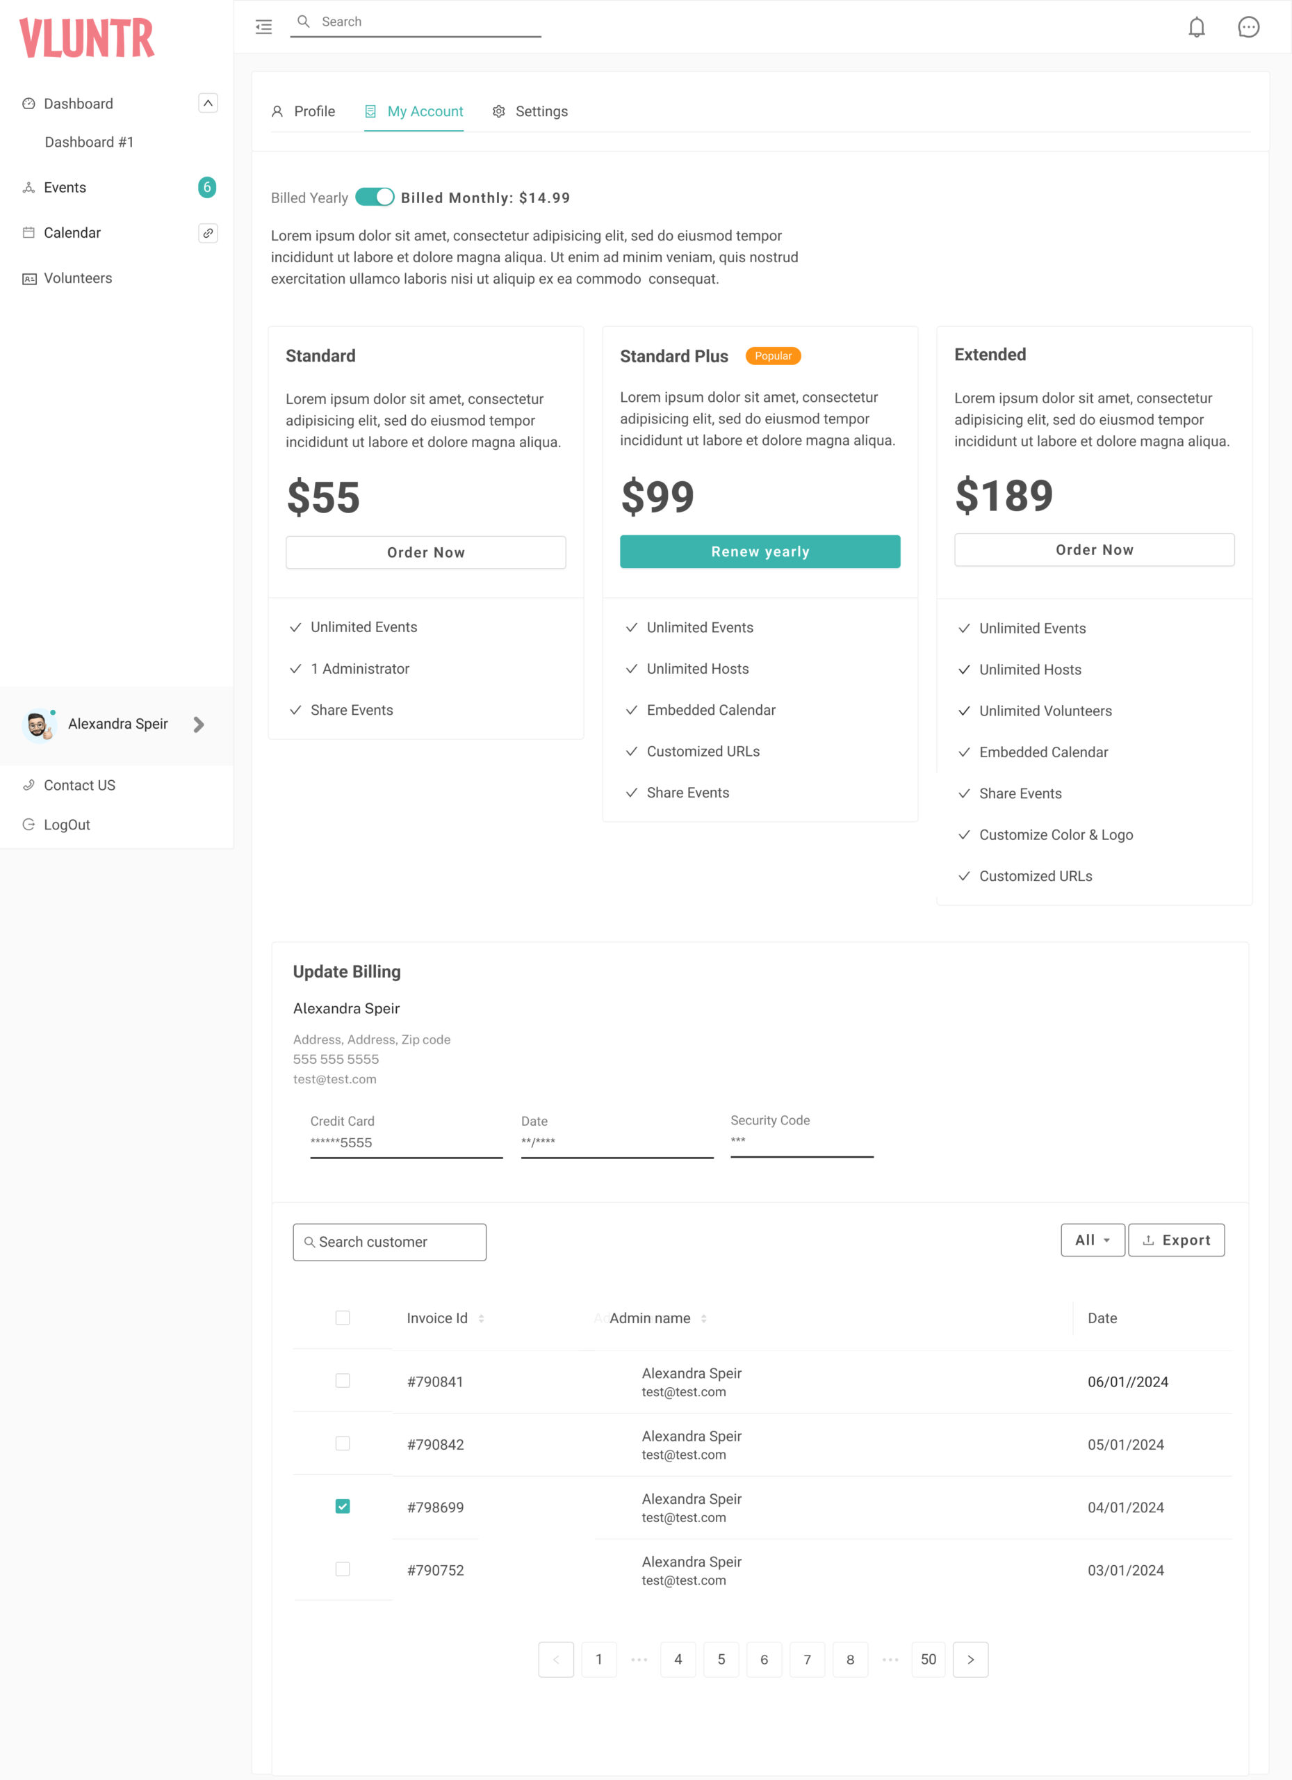This screenshot has width=1292, height=1780.
Task: Click the LogOut icon in sidebar
Action: tap(29, 824)
